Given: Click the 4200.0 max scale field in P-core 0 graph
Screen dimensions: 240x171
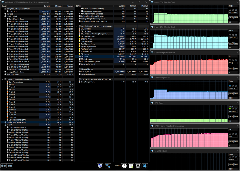Looking at the screenshot, I should (x=233, y=6).
